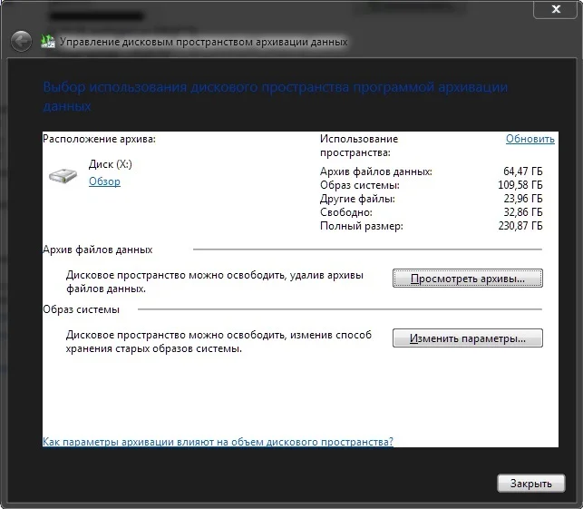Select the value 64,47 ГБ
Image resolution: width=583 pixels, height=509 pixels.
click(523, 171)
